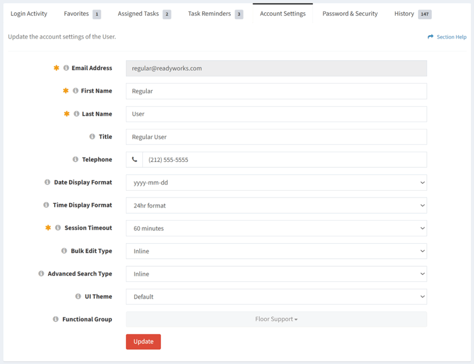
Task: Open the Login Activity tab
Action: coord(29,14)
